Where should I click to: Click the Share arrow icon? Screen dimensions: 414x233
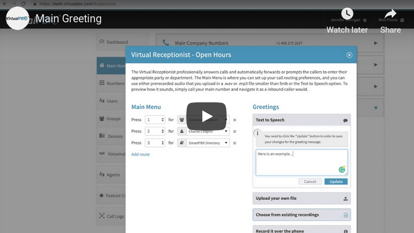pyautogui.click(x=391, y=14)
